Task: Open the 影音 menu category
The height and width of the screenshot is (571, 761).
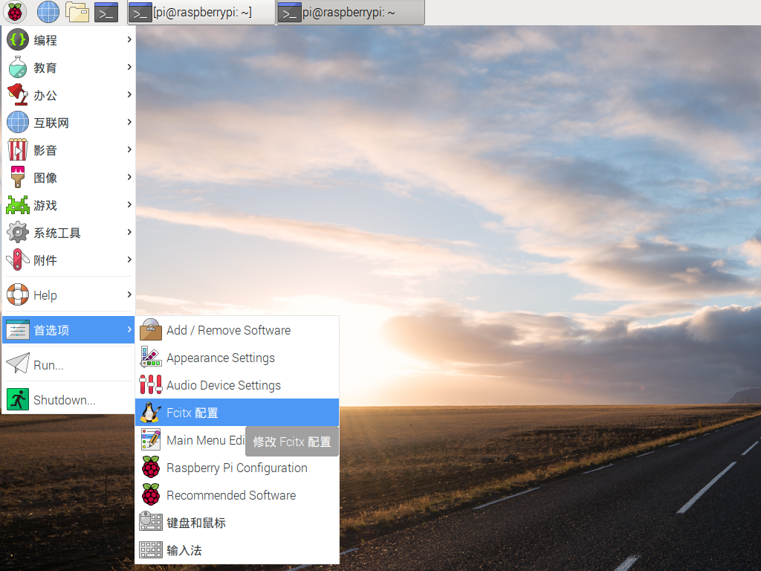Action: coord(68,149)
